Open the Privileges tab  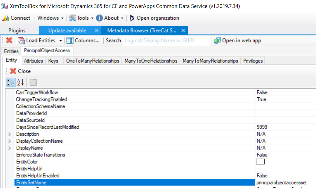click(x=253, y=61)
